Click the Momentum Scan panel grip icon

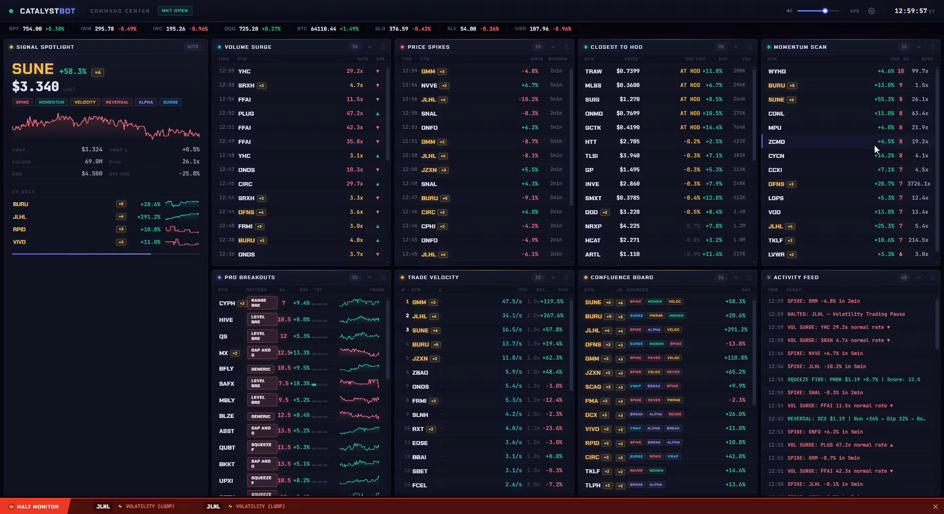[x=932, y=47]
